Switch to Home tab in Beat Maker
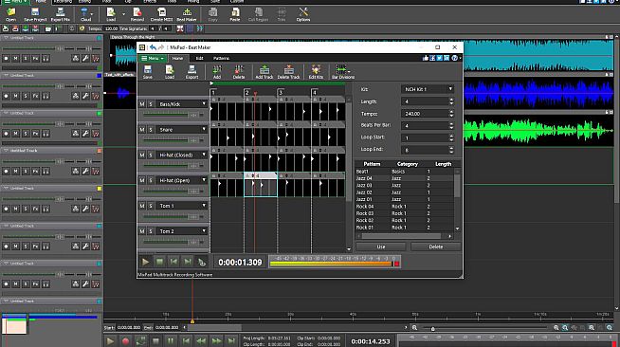 click(177, 58)
